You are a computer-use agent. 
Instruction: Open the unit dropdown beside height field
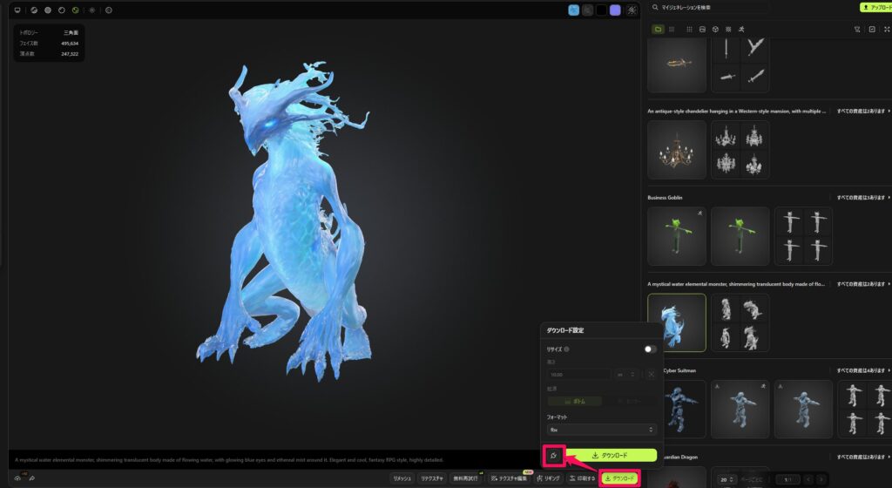(x=626, y=374)
